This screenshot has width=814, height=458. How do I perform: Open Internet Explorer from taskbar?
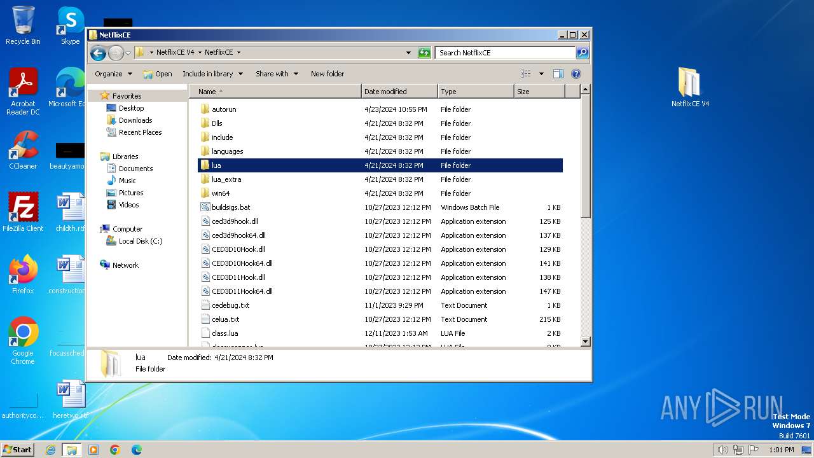click(x=50, y=450)
